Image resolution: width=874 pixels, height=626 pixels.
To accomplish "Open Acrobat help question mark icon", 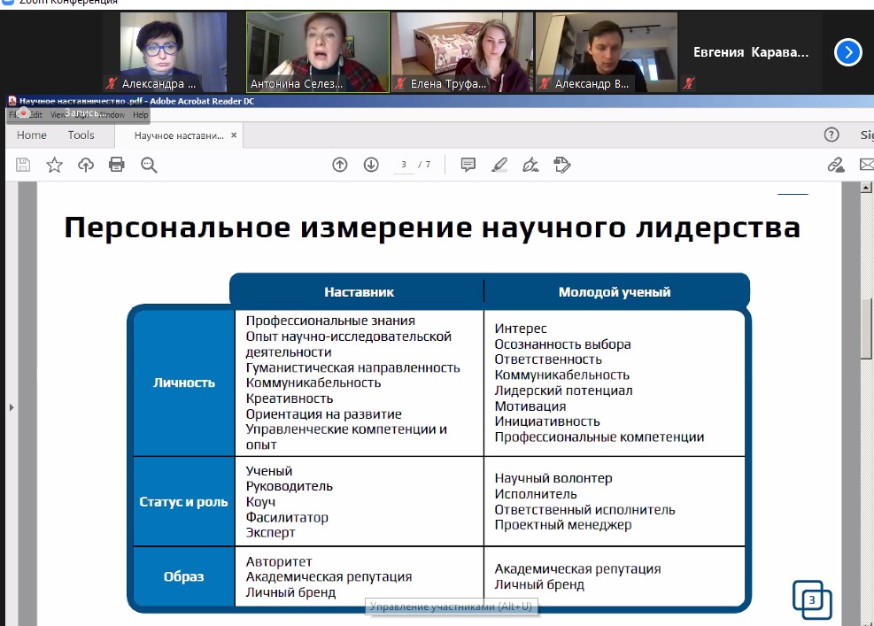I will point(831,135).
